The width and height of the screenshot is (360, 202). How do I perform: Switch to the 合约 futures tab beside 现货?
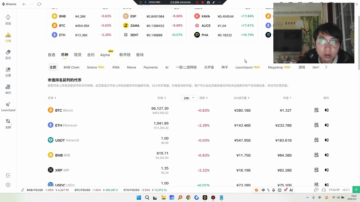coord(91,55)
